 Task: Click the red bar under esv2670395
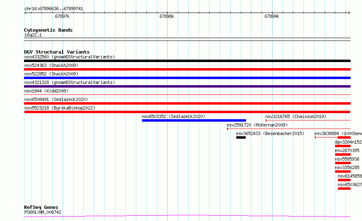(x=343, y=154)
